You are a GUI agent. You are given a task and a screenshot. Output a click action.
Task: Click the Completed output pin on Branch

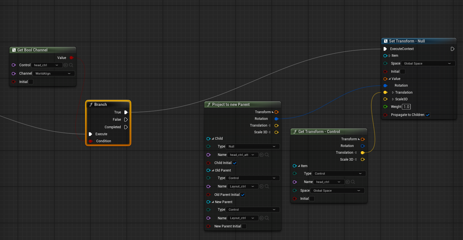[x=126, y=127]
